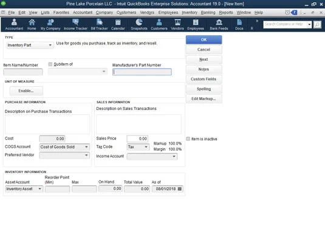Viewport: 325px width, 243px height.
Task: Click the Sales Price input field
Action: 137,139
